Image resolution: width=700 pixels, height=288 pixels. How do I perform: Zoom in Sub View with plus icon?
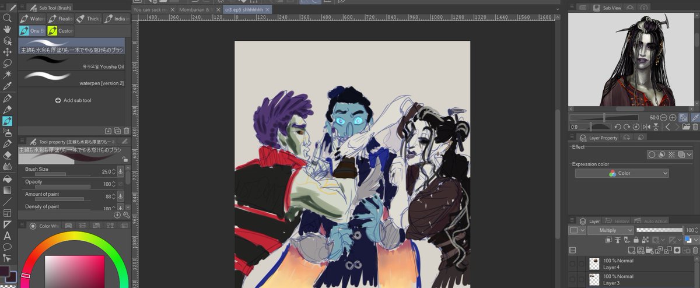coord(673,117)
